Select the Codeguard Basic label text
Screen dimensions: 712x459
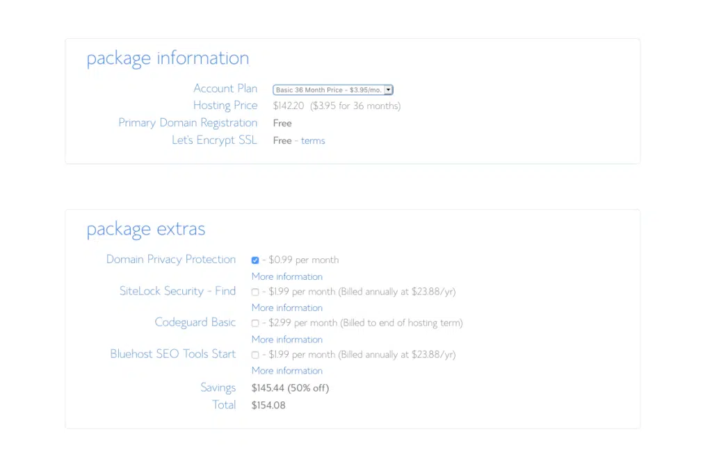click(195, 322)
